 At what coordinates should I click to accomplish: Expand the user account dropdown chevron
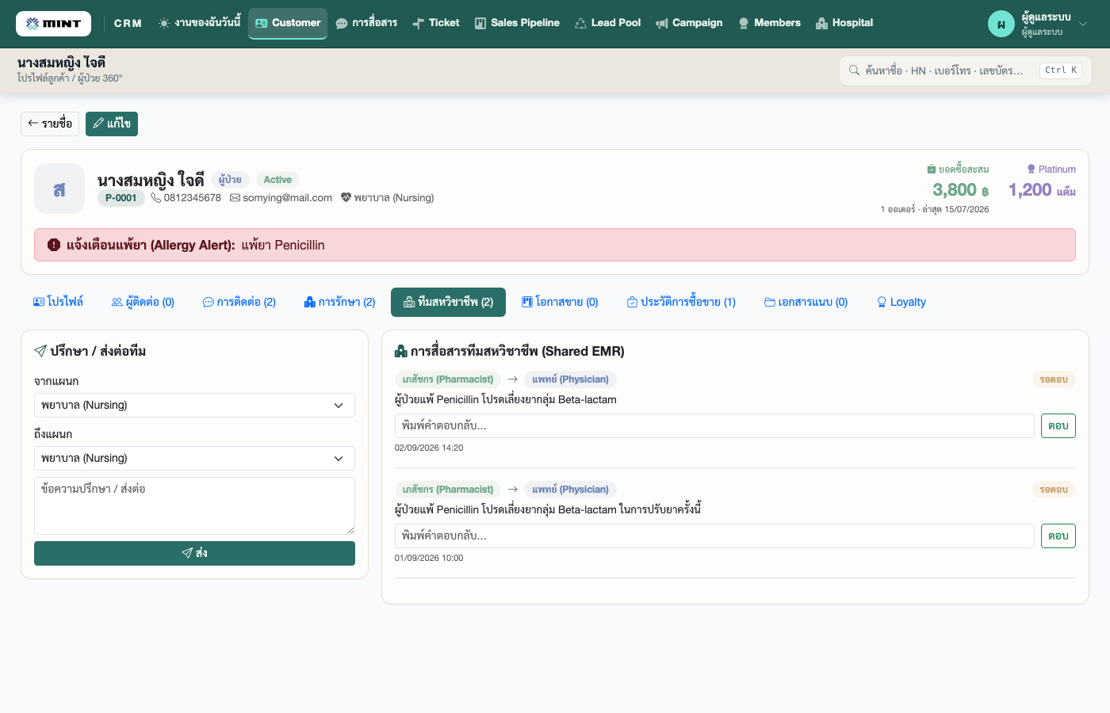(x=1083, y=24)
